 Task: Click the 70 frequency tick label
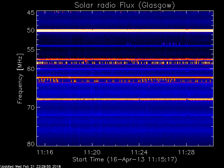coord(31,107)
